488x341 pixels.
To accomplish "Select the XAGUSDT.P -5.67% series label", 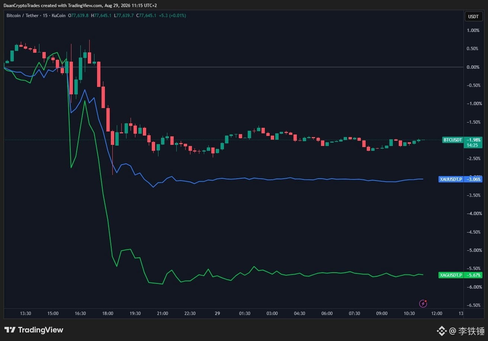I will 460,275.
